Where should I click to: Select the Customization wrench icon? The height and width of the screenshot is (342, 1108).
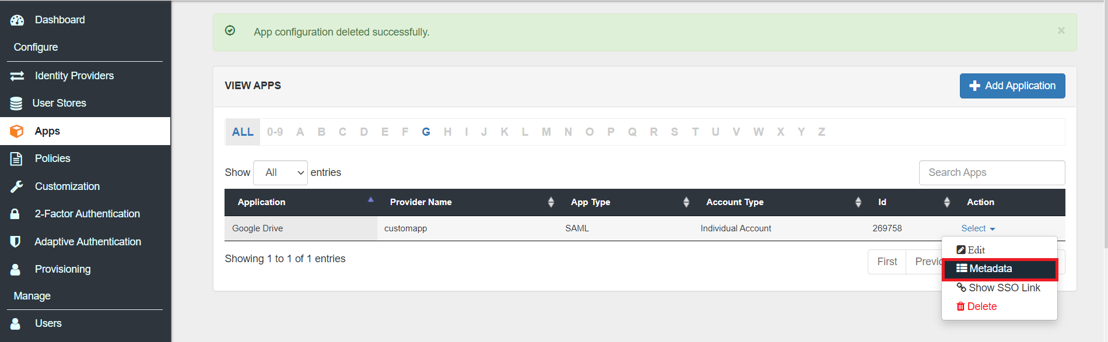coord(16,186)
